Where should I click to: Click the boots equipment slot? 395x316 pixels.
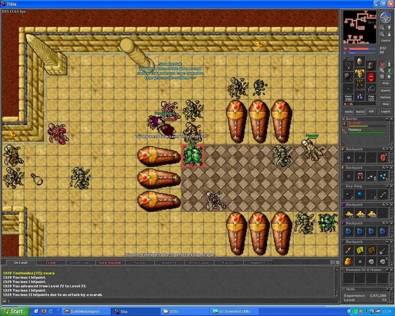[360, 96]
